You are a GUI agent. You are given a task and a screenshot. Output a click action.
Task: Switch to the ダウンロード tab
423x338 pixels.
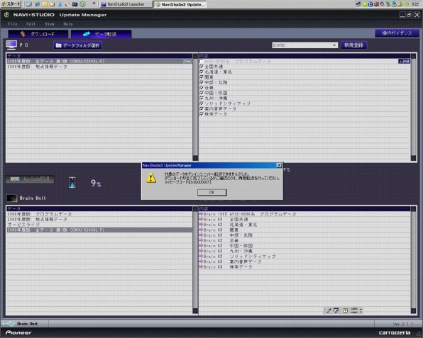click(x=38, y=34)
